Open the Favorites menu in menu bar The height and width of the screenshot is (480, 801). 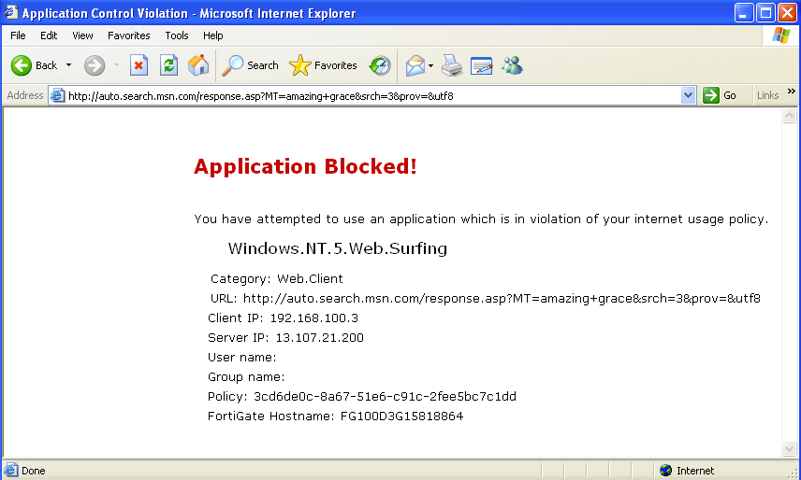(x=129, y=35)
